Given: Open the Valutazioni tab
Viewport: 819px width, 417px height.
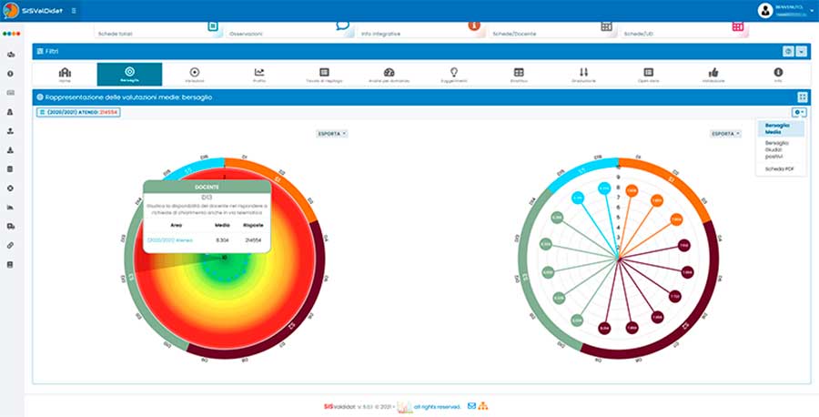Looking at the screenshot, I should pyautogui.click(x=194, y=74).
